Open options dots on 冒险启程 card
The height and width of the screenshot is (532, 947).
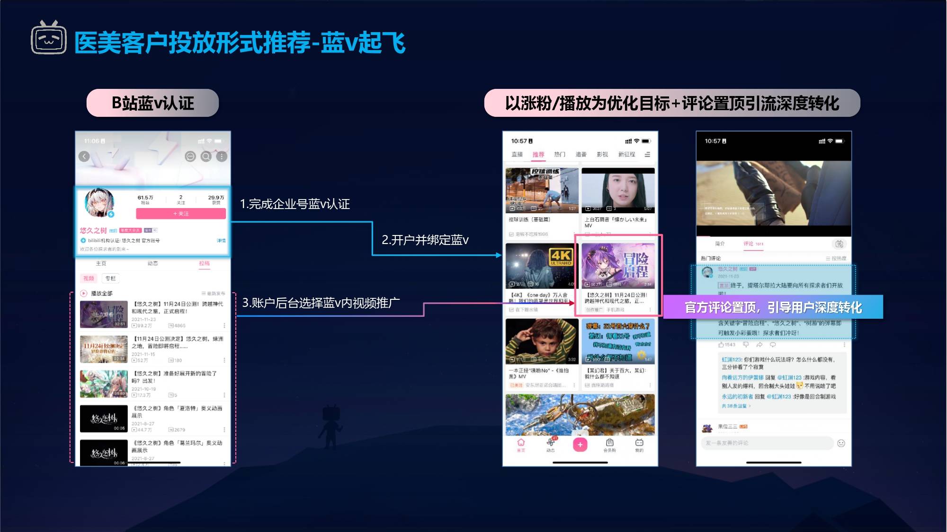click(650, 310)
